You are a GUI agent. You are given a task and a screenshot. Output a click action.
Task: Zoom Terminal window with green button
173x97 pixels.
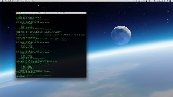coord(21,13)
